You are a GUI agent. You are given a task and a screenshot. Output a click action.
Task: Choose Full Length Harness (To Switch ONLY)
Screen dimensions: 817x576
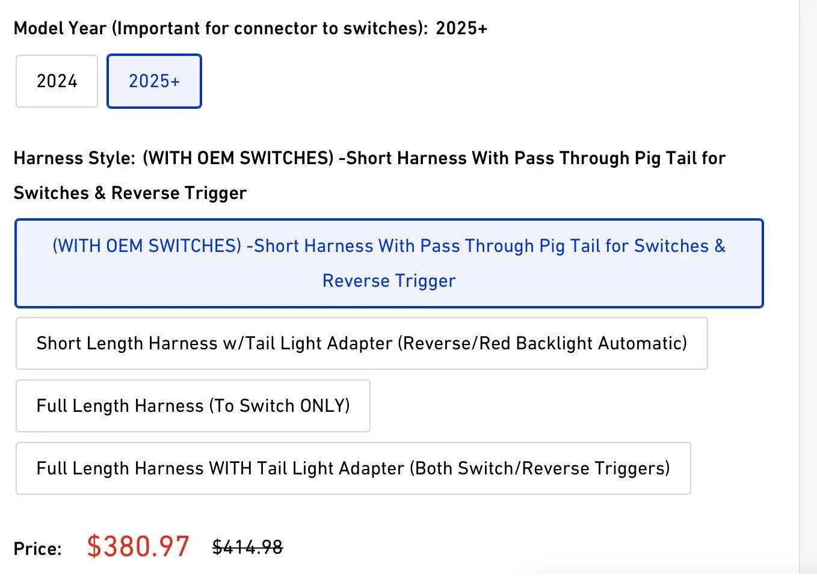tap(193, 406)
